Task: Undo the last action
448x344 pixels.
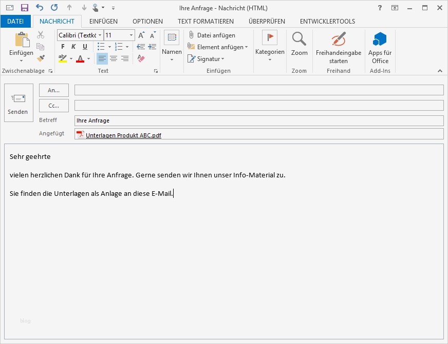Action: click(40, 8)
